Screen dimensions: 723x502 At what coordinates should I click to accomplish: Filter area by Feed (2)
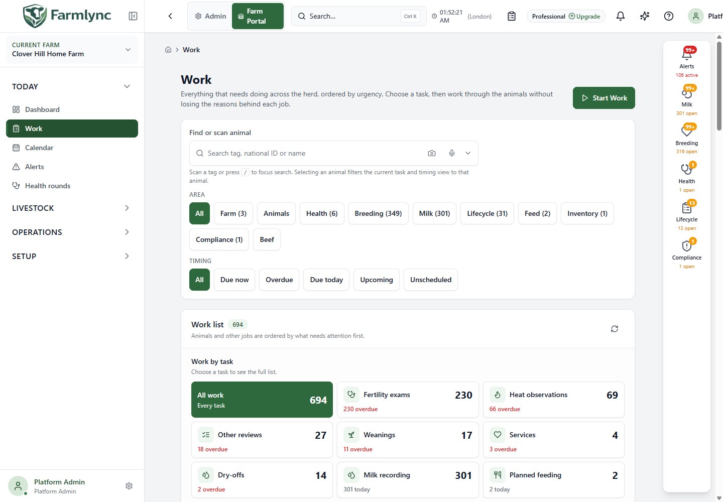point(537,213)
